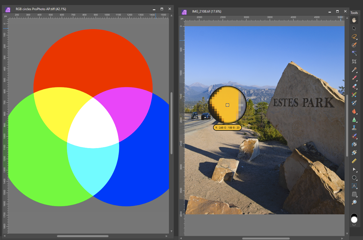Select the Mesh Warp grid tool

354,194
